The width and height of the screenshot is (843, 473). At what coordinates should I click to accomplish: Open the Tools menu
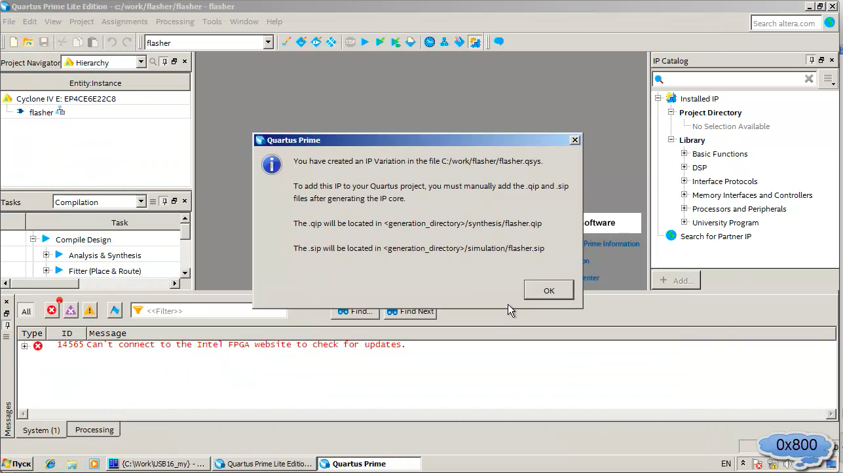point(212,22)
